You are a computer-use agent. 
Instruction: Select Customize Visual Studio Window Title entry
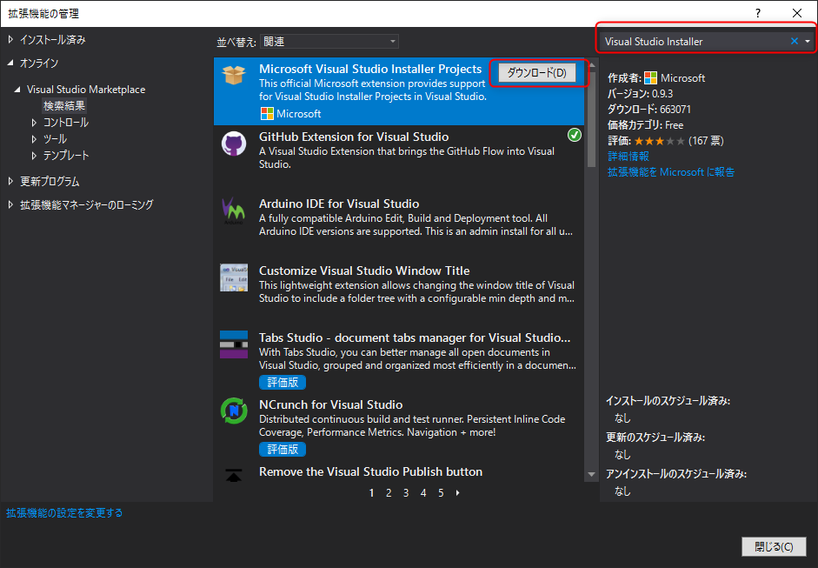[364, 271]
